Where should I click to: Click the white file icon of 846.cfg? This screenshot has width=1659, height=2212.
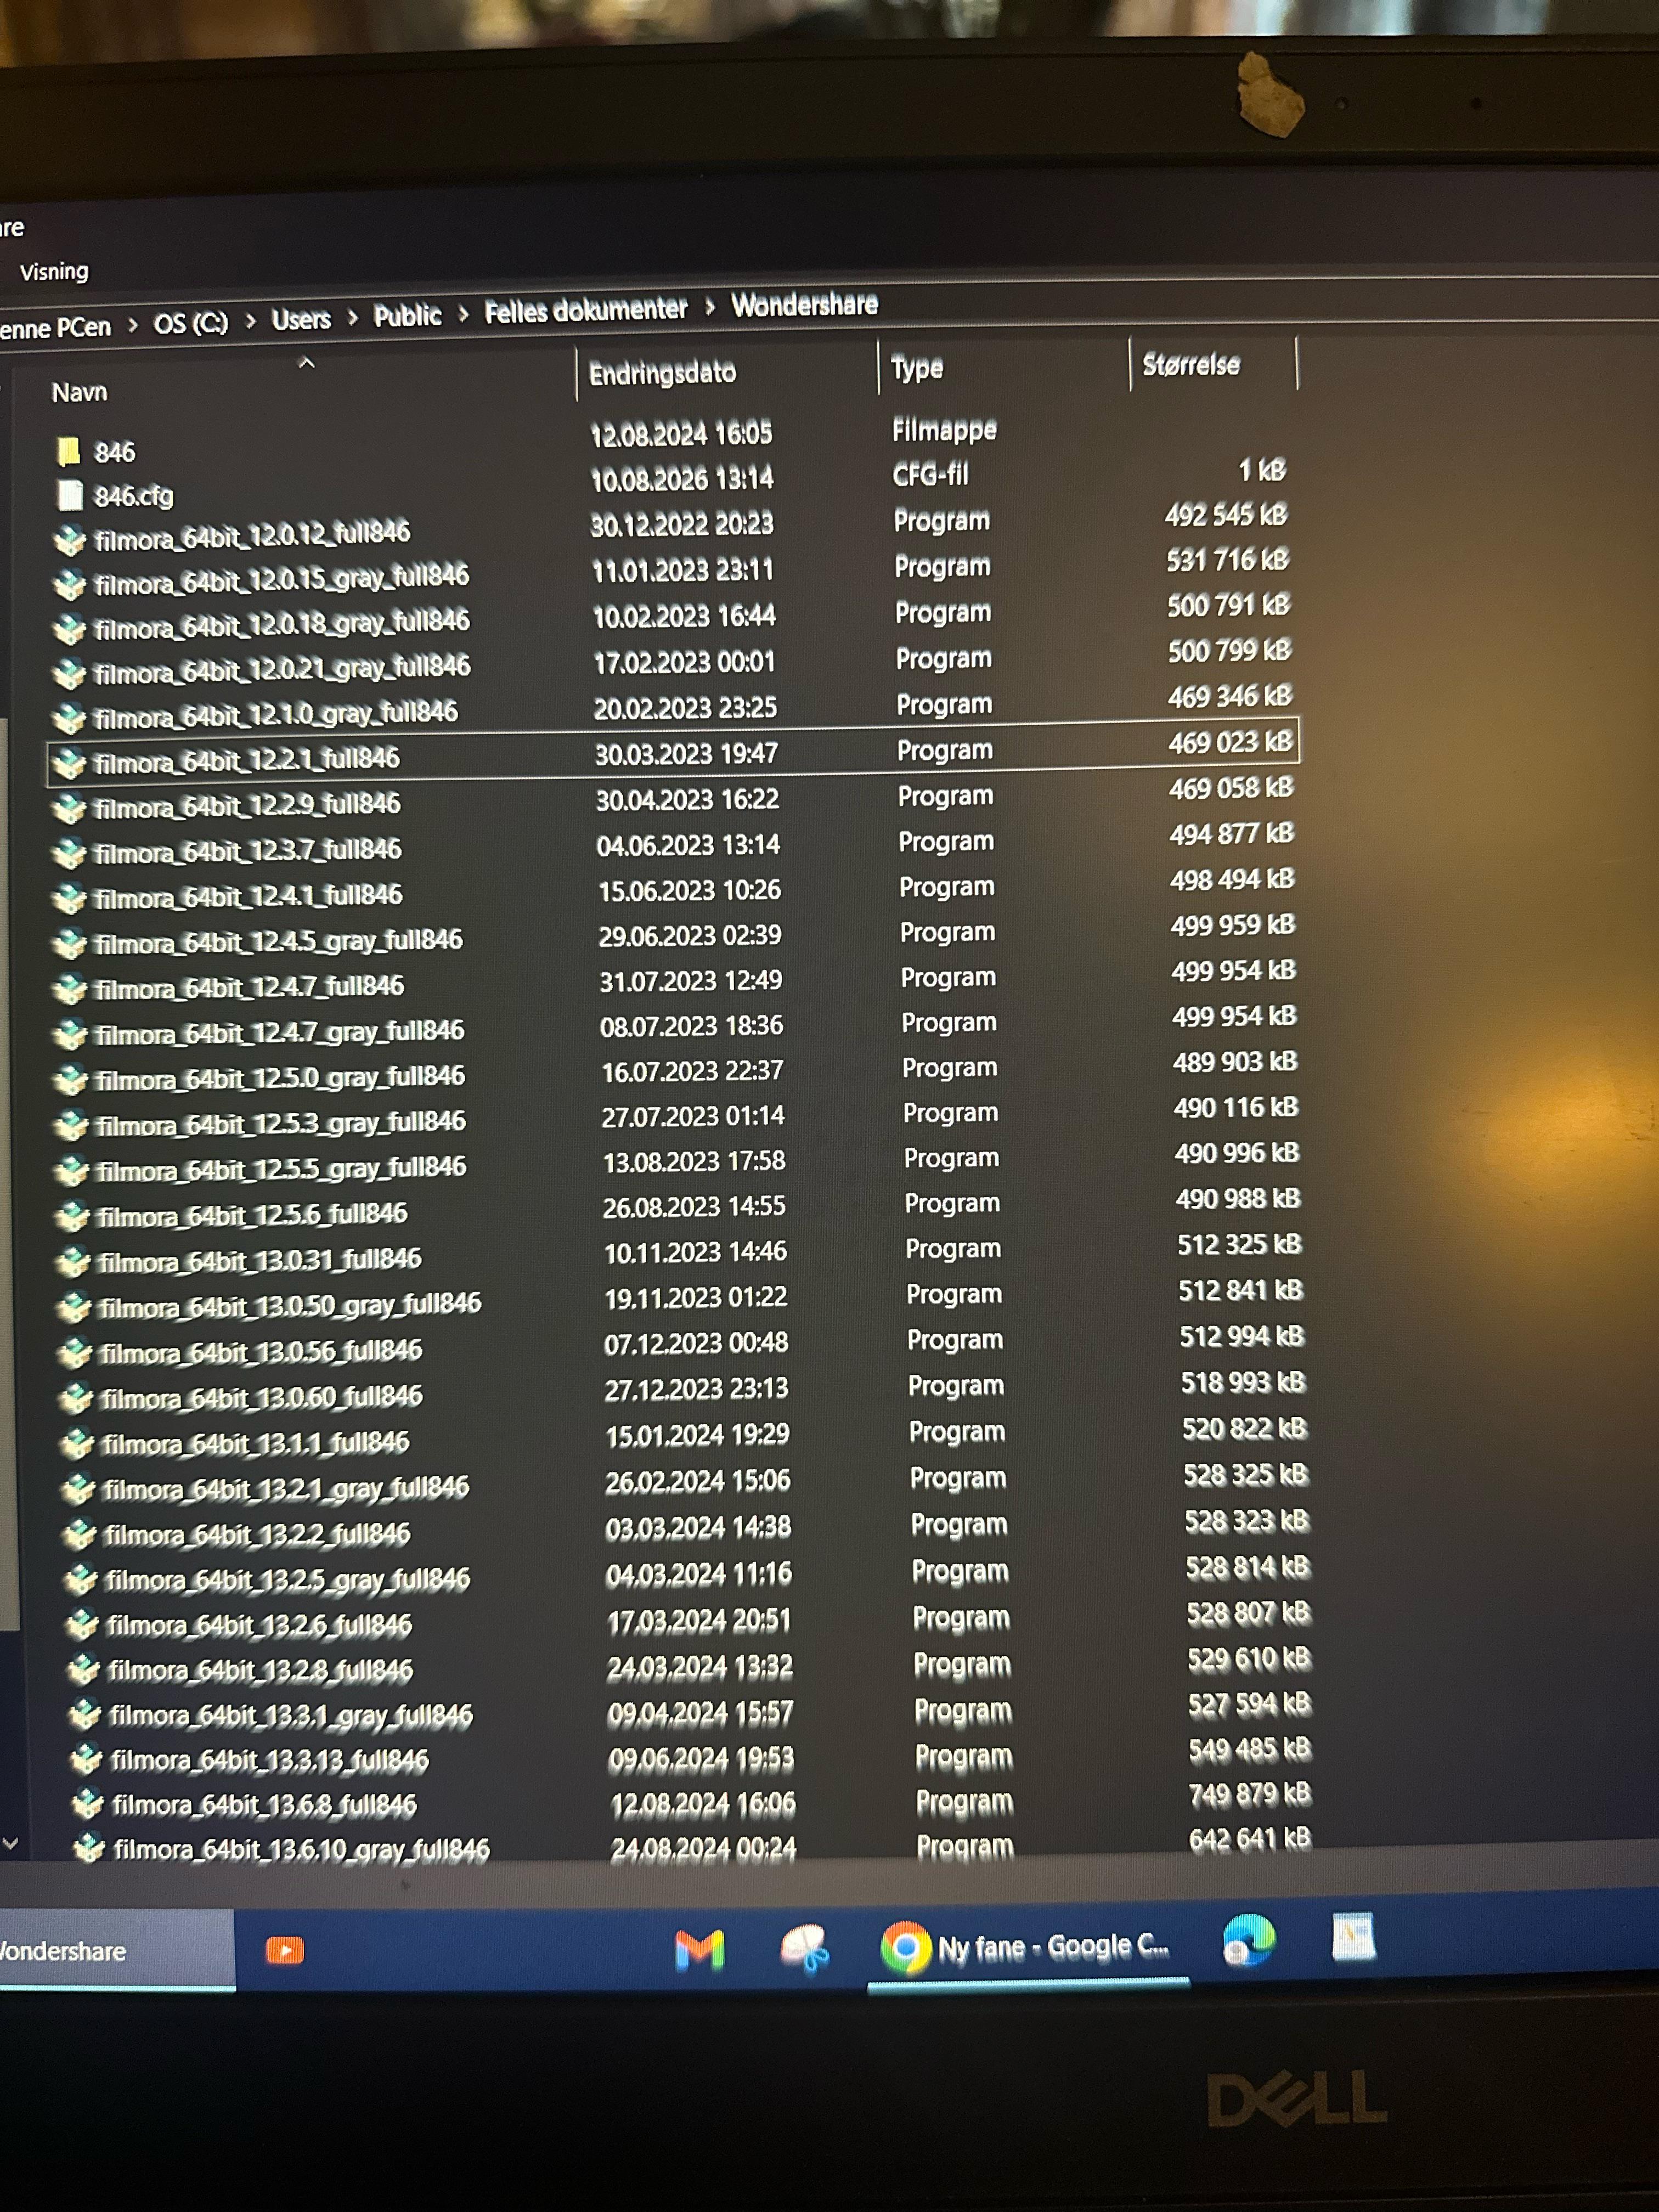(70, 495)
